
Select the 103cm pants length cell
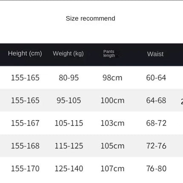112,123
